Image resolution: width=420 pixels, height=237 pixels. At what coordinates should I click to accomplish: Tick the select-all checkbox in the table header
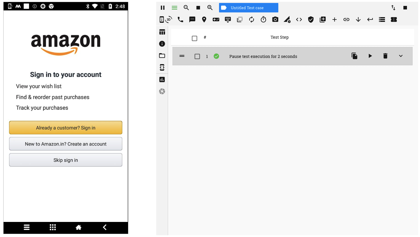194,38
